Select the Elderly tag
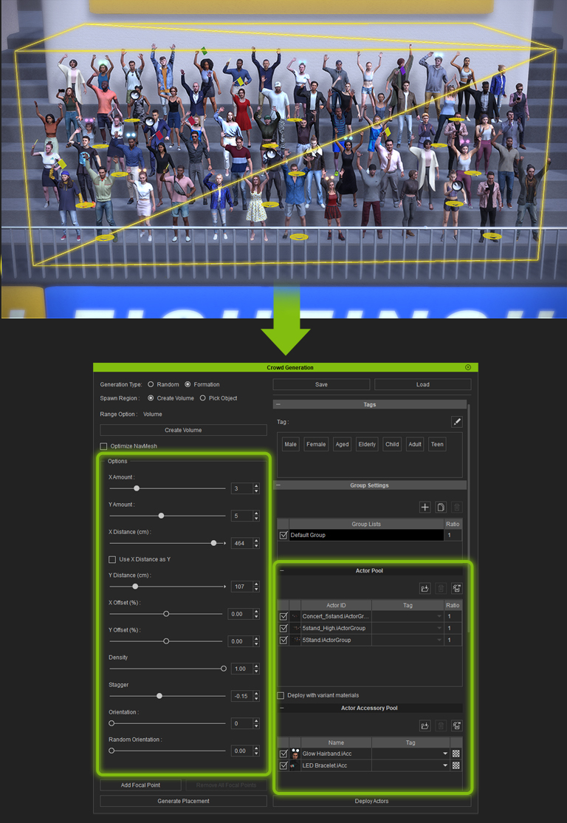The height and width of the screenshot is (823, 567). pyautogui.click(x=367, y=444)
